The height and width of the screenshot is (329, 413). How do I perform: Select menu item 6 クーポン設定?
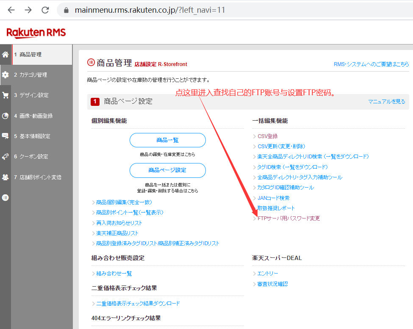[x=42, y=156]
